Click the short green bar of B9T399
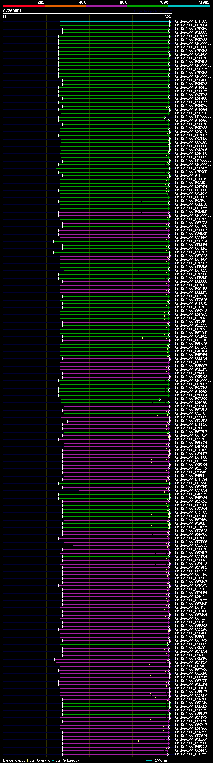 (111, 399)
